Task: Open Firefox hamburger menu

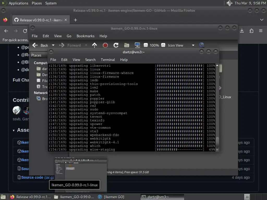Action: [x=261, y=31]
